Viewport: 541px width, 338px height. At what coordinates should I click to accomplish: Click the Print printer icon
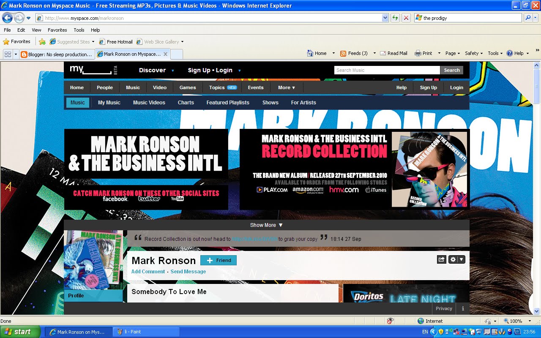pos(418,53)
